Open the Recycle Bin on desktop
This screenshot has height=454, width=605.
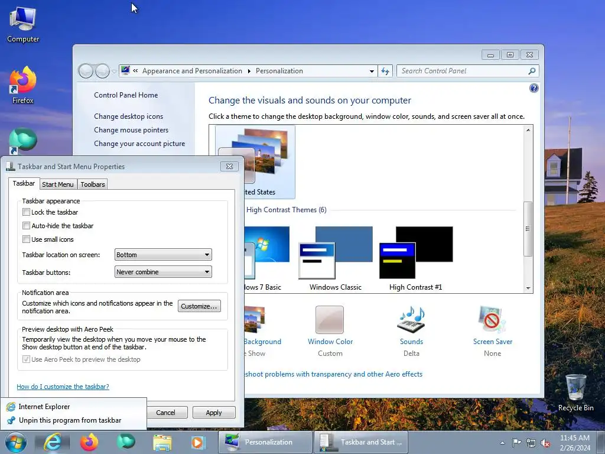pos(575,393)
